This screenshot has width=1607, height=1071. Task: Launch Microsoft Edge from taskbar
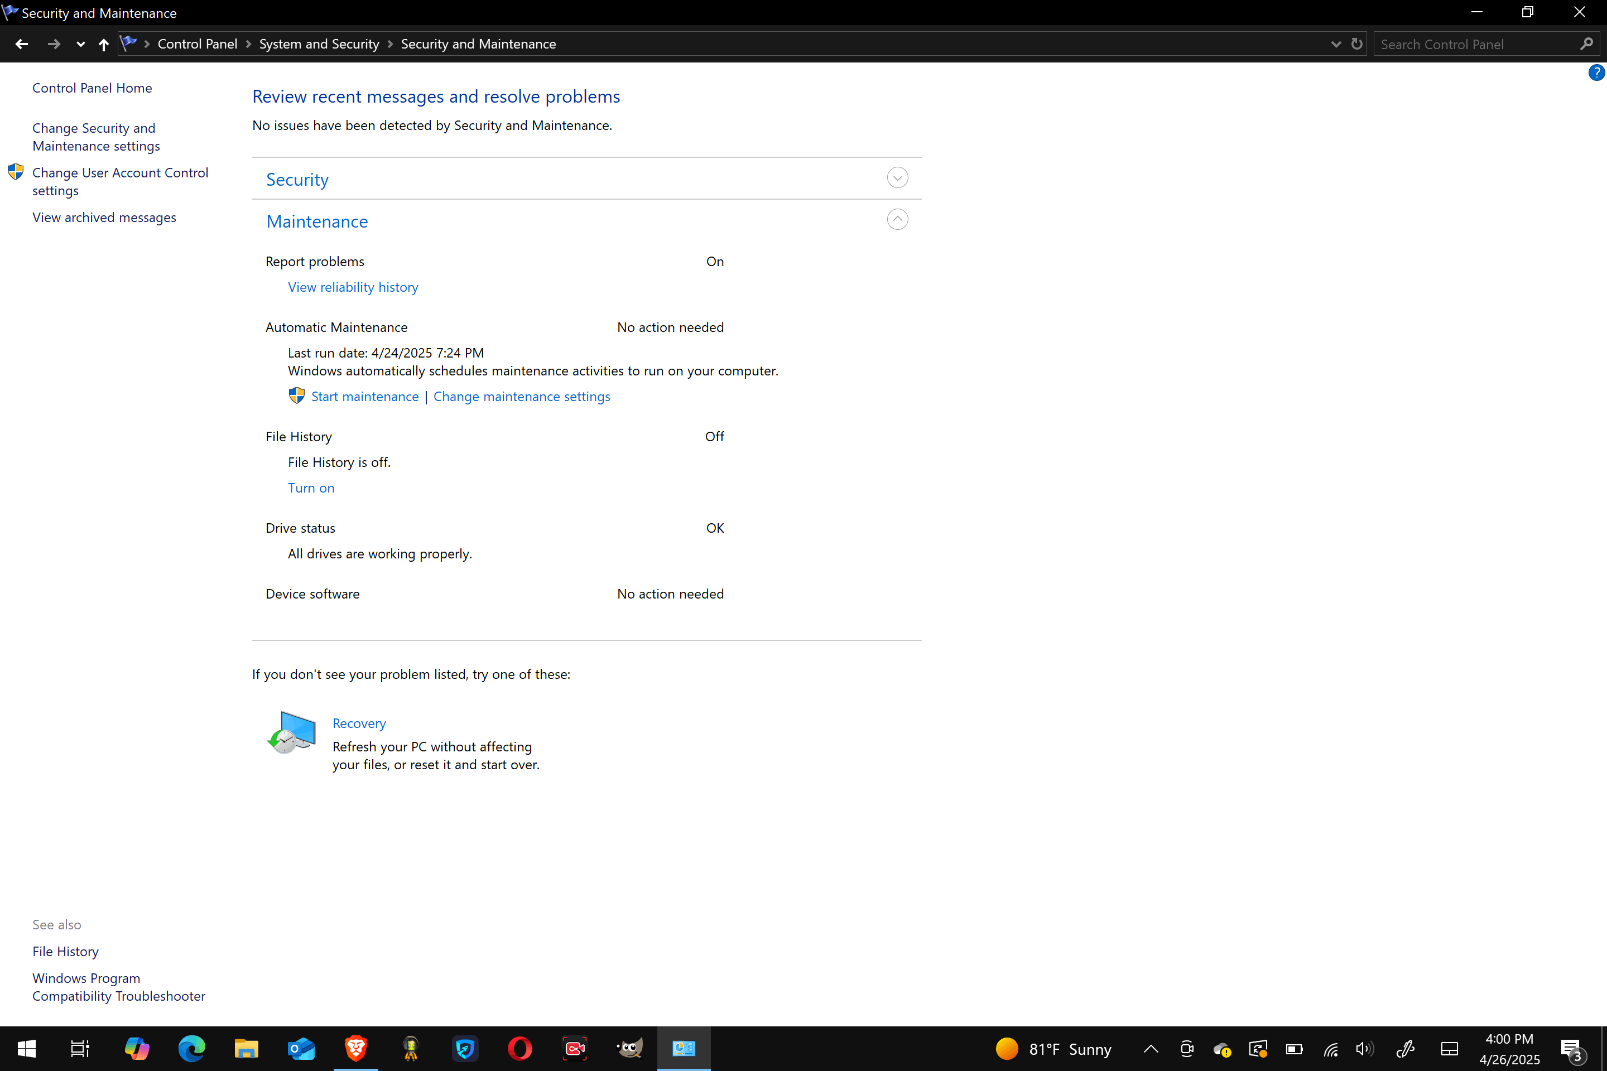(x=191, y=1049)
